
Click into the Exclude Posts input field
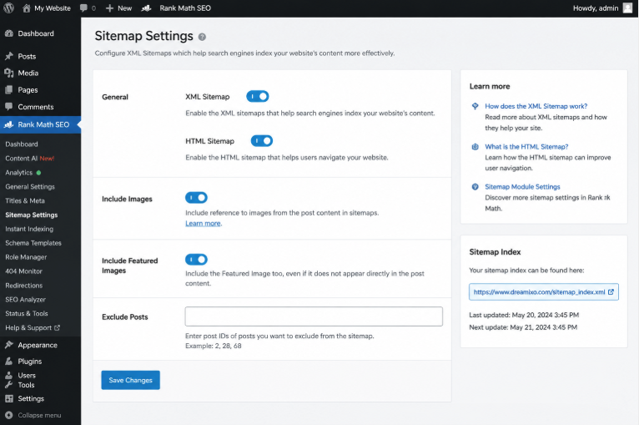point(314,316)
